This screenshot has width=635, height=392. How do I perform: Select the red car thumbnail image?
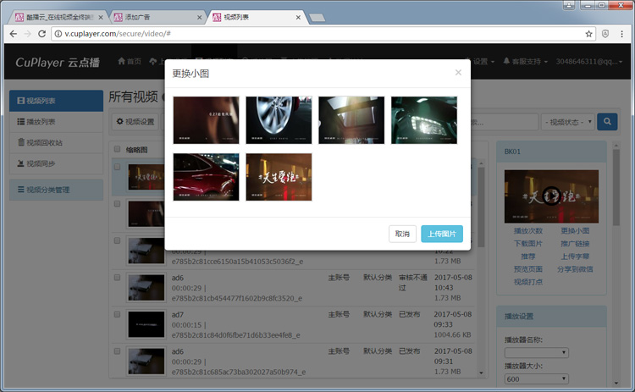[x=206, y=177]
